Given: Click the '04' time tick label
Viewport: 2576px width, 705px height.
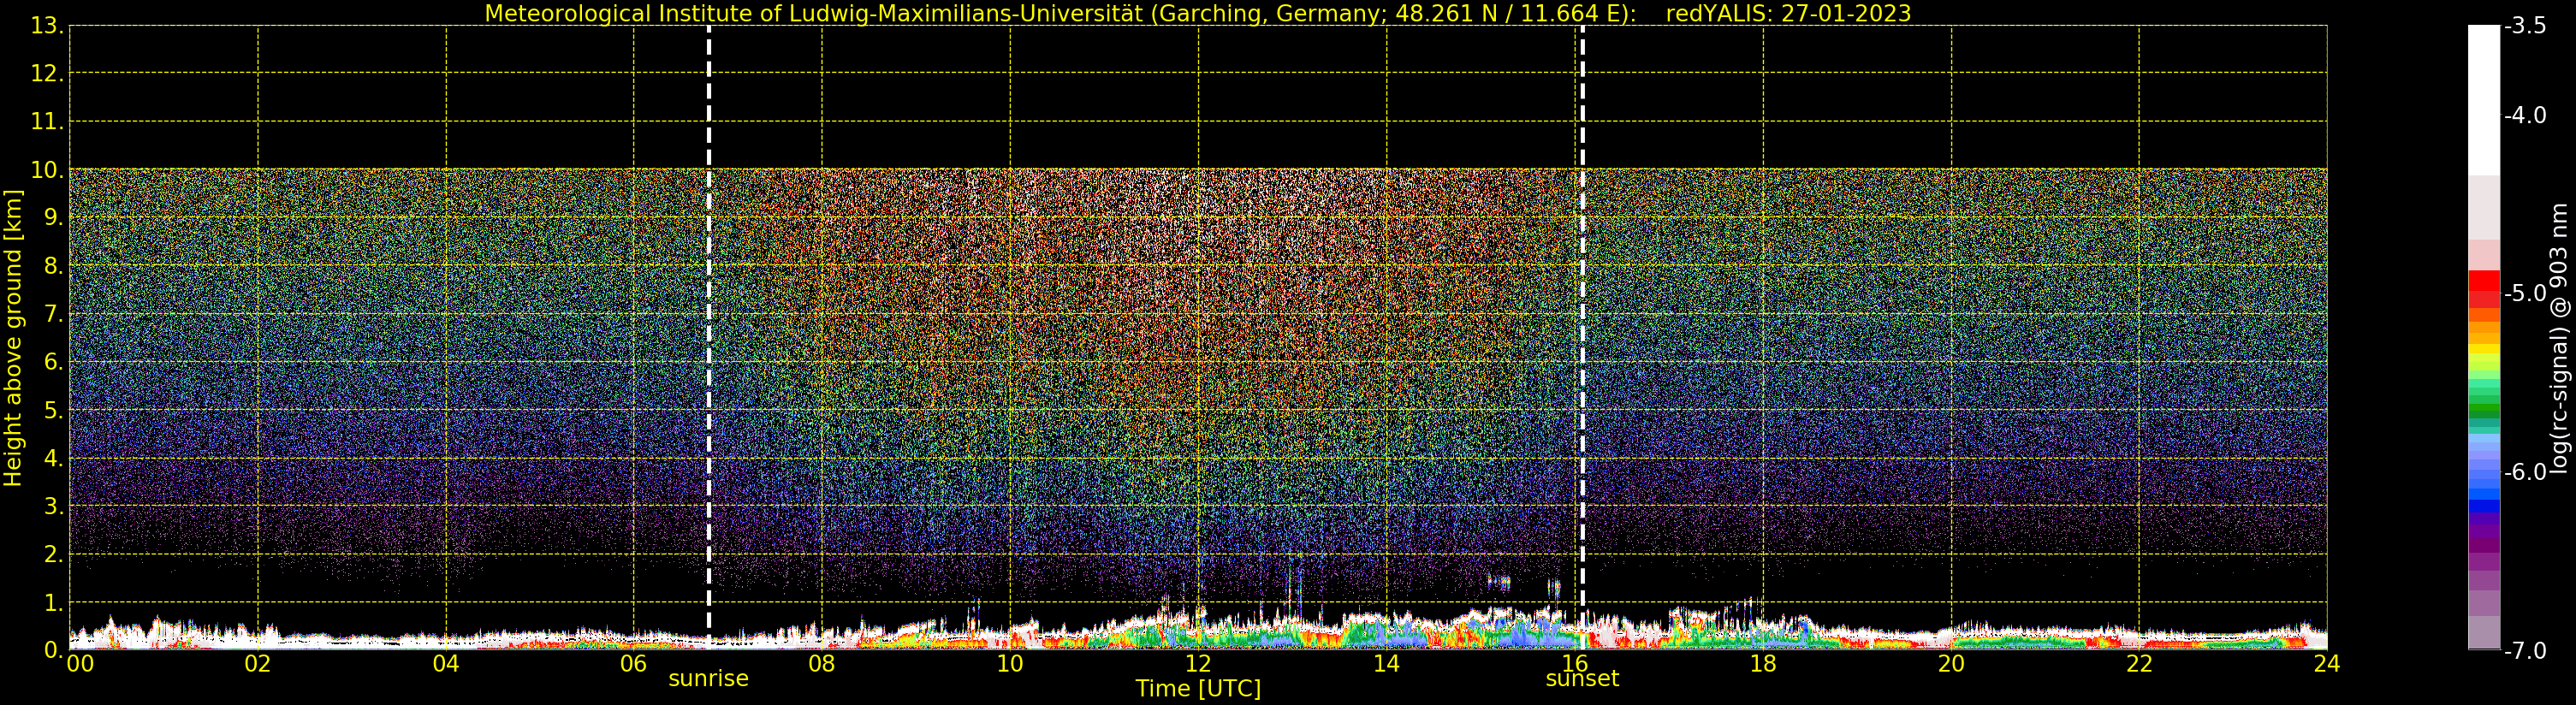Looking at the screenshot, I should point(446,664).
